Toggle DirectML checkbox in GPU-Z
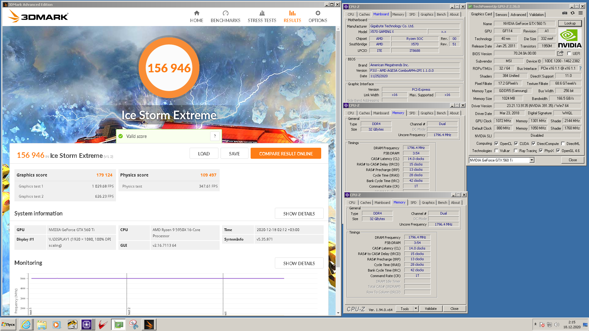The height and width of the screenshot is (331, 589). pyautogui.click(x=563, y=143)
